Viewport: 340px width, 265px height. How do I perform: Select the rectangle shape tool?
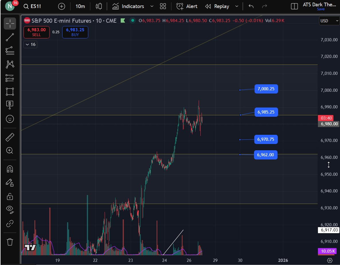click(10, 91)
